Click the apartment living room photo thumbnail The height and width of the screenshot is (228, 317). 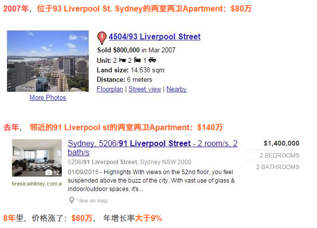[x=37, y=158]
